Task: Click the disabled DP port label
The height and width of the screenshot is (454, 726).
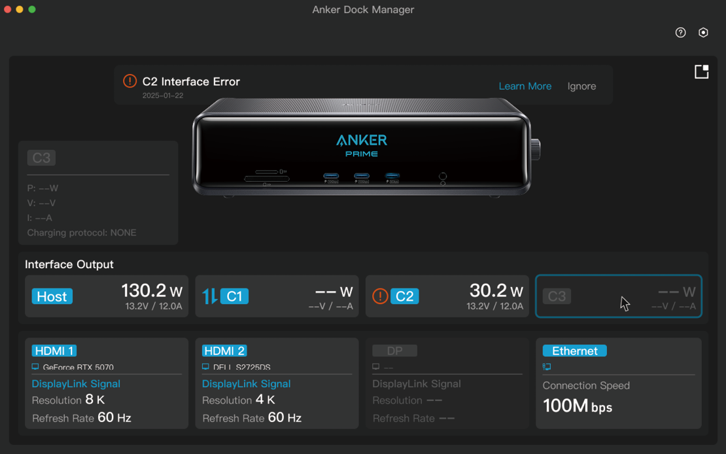Action: pyautogui.click(x=394, y=351)
